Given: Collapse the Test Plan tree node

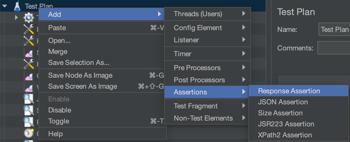Looking at the screenshot, I should pyautogui.click(x=5, y=6).
